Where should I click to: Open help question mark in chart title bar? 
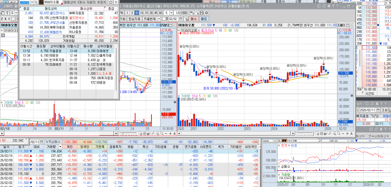[337, 6]
